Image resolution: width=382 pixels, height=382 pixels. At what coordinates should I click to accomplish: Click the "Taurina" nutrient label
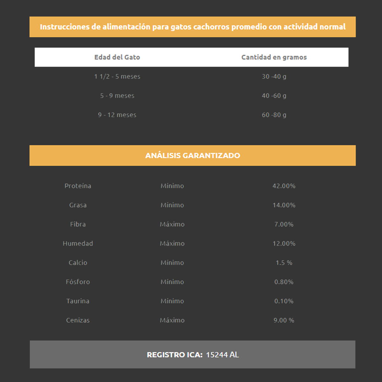tap(78, 301)
